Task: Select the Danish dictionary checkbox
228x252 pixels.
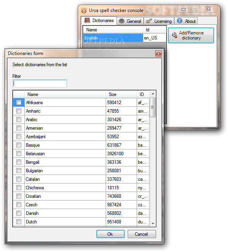Action: click(x=19, y=213)
